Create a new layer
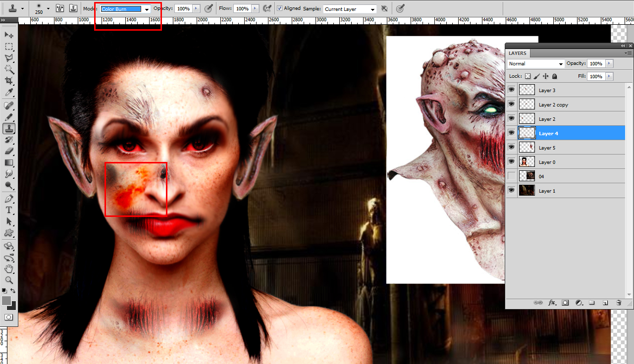 [x=605, y=303]
